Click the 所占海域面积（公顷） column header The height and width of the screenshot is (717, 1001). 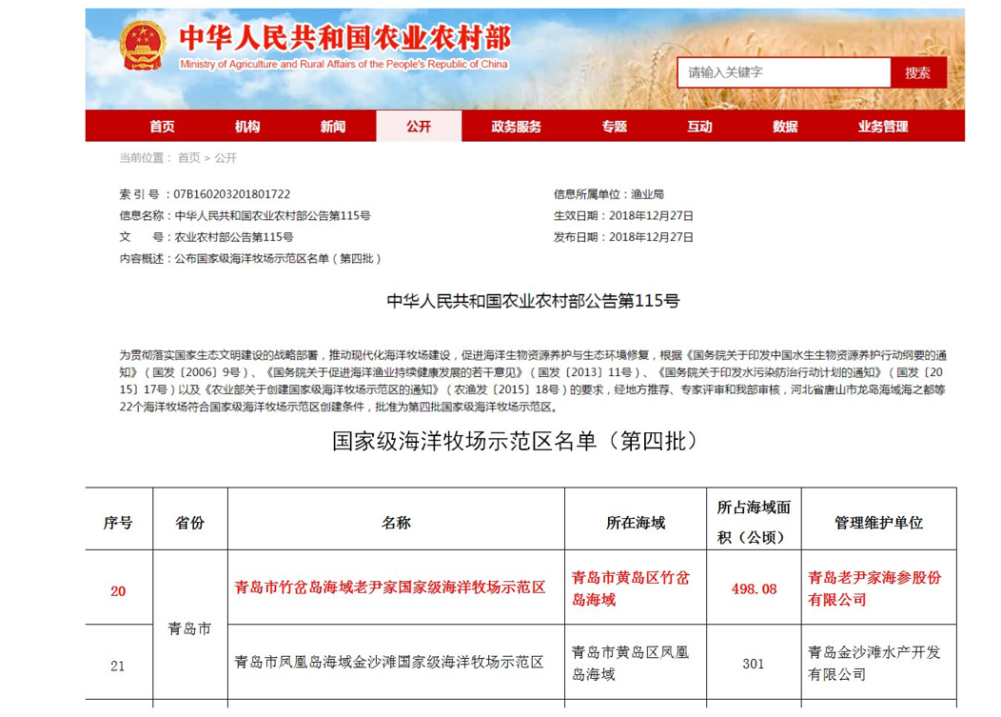click(x=754, y=522)
